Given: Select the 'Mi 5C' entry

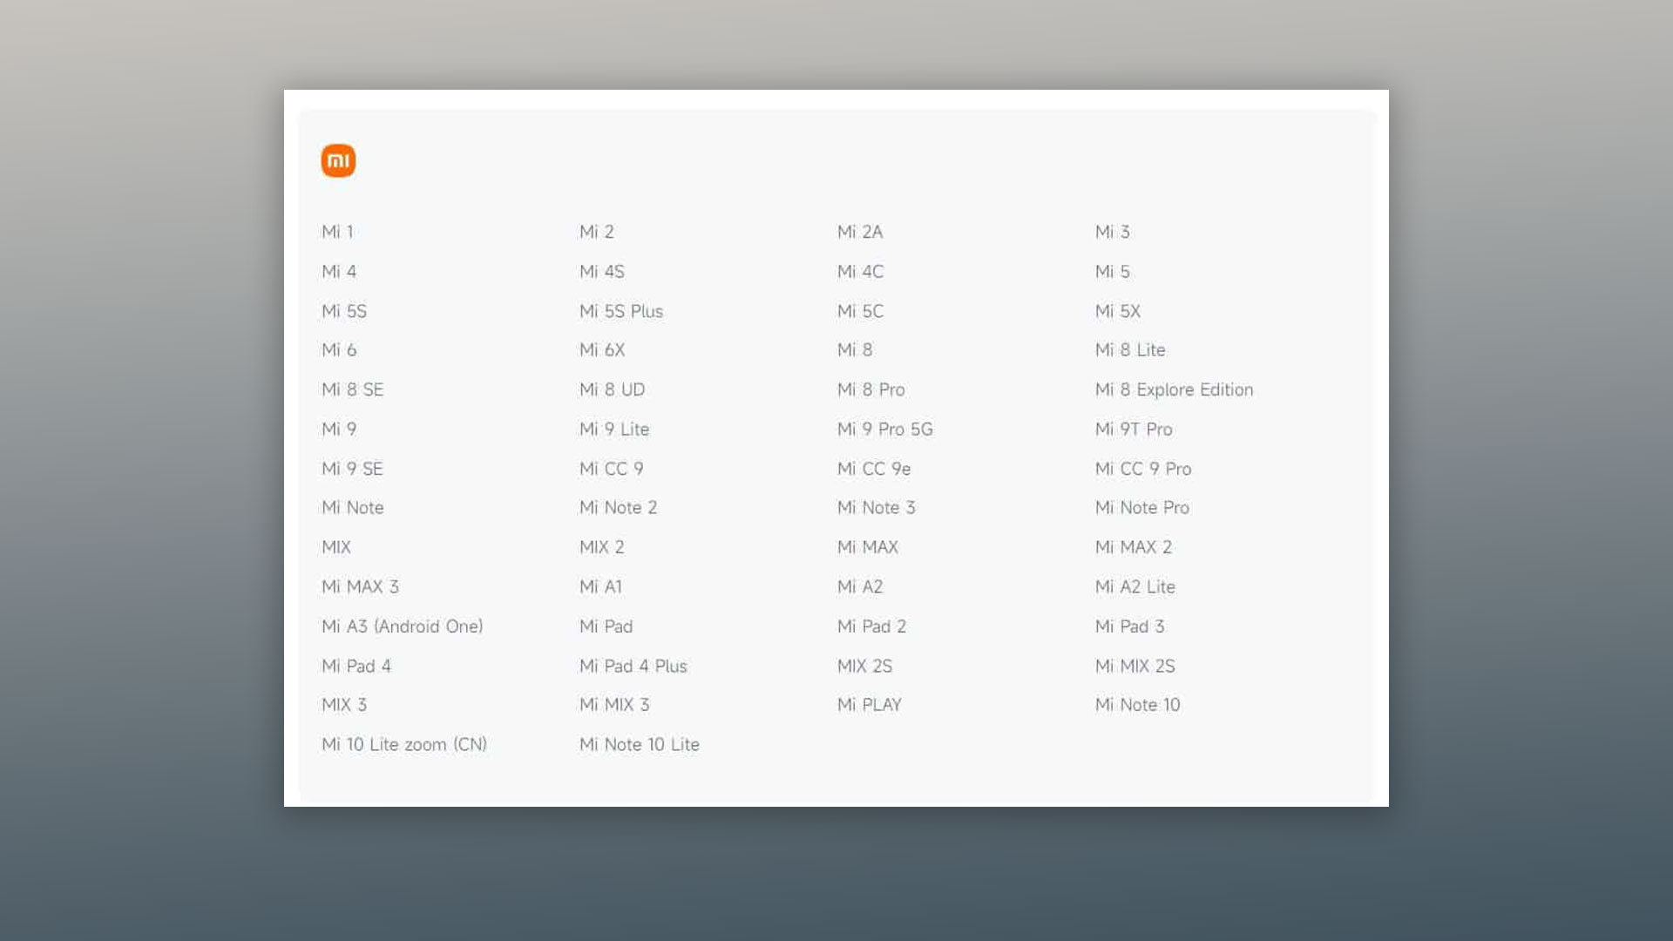Looking at the screenshot, I should (861, 311).
